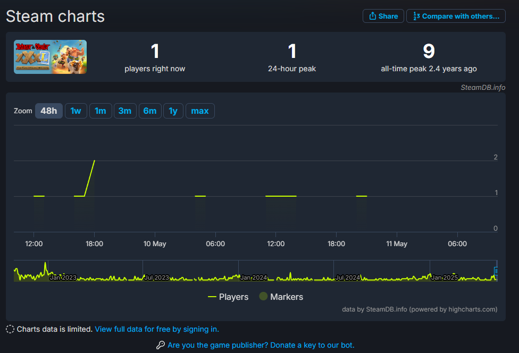
Task: Show max chart history
Action: tap(200, 111)
